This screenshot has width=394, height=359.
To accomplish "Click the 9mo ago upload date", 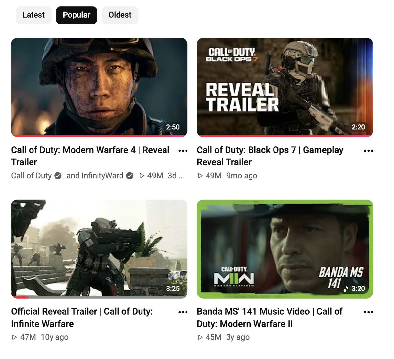I will [x=242, y=176].
